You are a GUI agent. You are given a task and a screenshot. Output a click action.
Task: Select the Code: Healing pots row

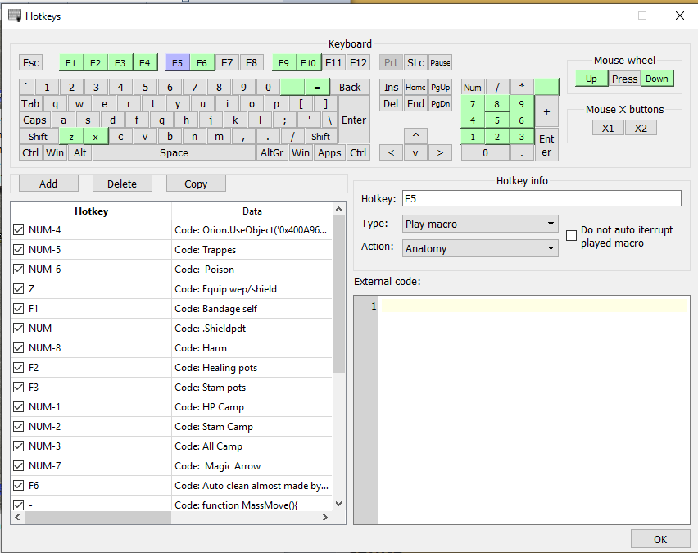coord(171,367)
